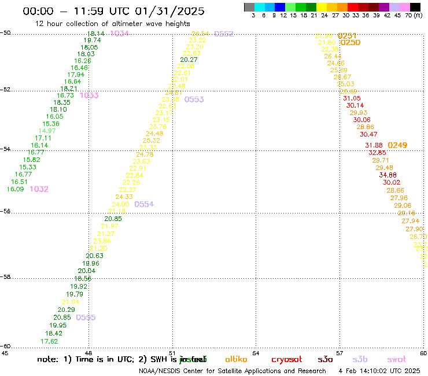Click the black color swatch in the legend
This screenshot has height=376, width=428.
415,7
